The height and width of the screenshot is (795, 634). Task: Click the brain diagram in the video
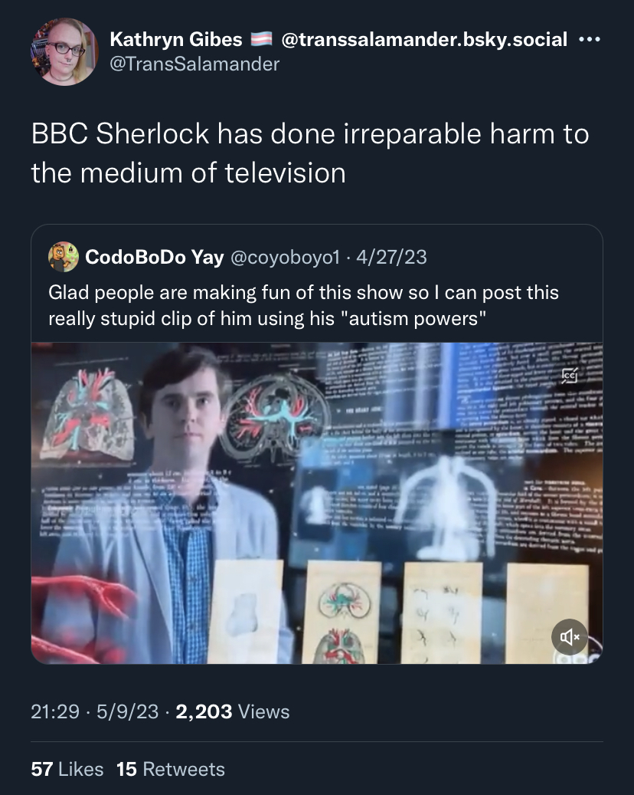(x=276, y=416)
